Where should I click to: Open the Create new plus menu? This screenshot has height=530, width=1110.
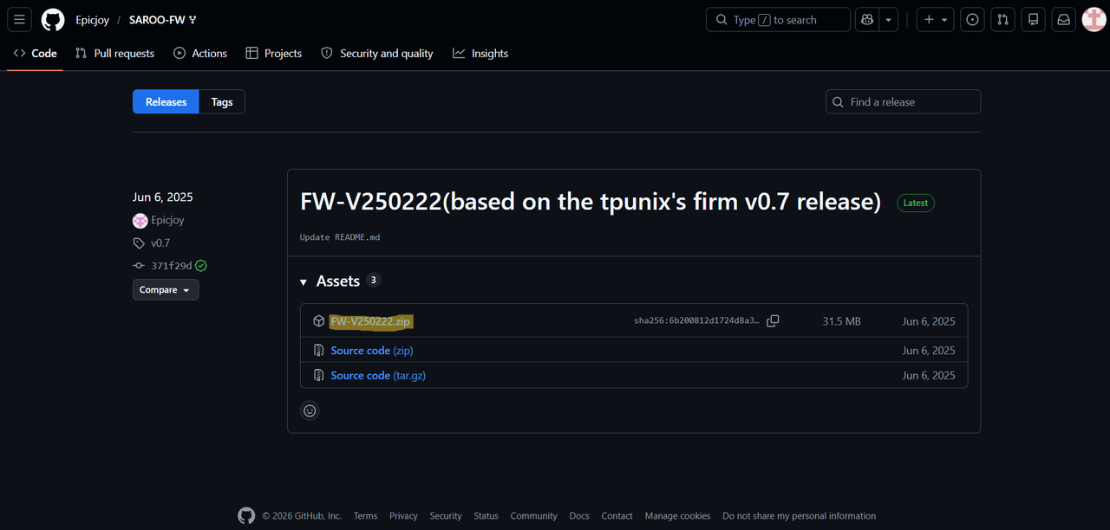click(937, 19)
